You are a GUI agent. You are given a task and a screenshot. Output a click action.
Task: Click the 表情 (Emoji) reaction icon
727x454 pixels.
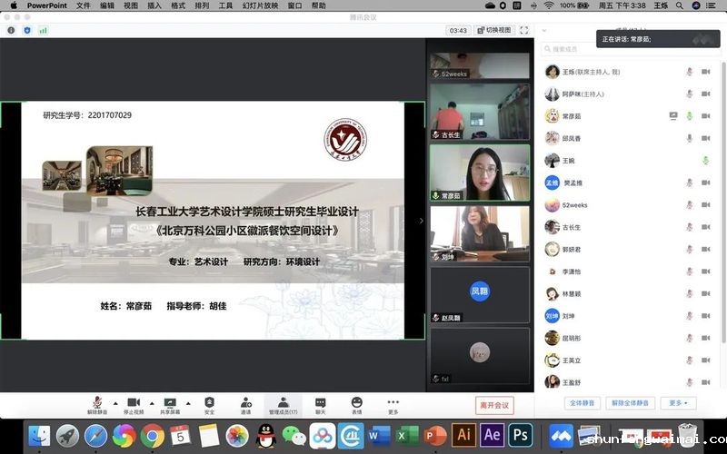356,402
